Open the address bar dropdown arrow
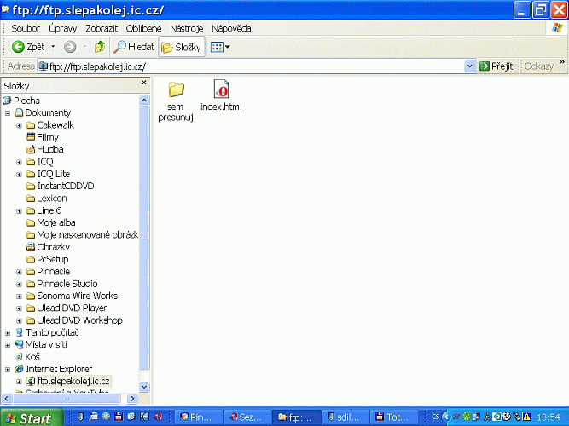The height and width of the screenshot is (426, 569). pyautogui.click(x=469, y=66)
